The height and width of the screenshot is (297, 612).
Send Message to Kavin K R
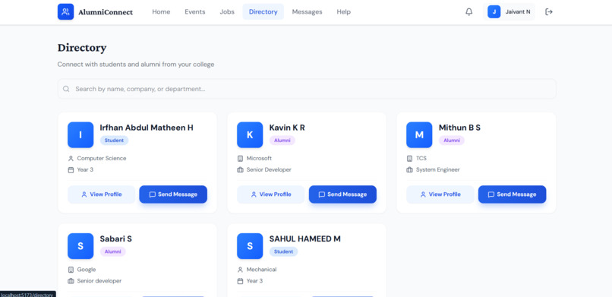click(342, 194)
